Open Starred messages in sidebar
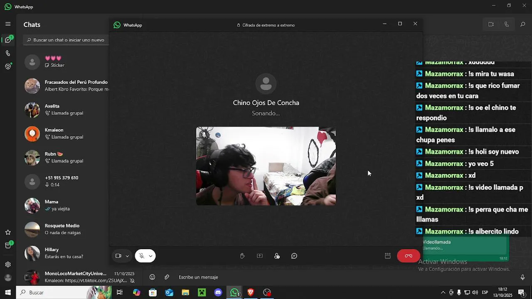 8,232
